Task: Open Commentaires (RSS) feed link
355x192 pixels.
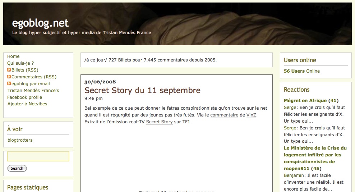Action: pos(34,77)
